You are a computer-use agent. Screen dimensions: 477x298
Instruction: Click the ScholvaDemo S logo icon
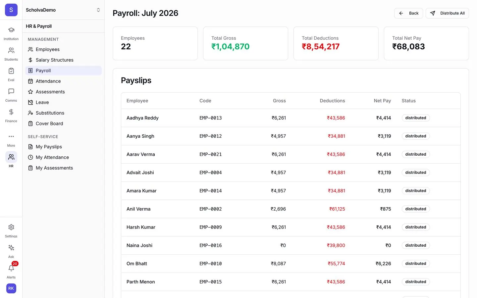tap(11, 10)
